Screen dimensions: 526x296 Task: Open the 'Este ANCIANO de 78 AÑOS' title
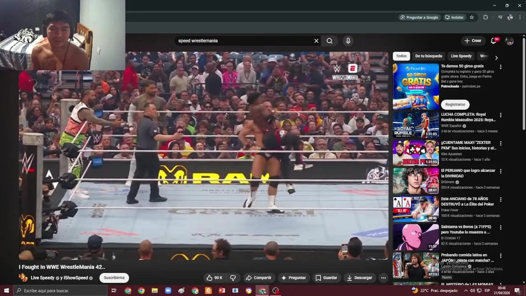click(x=467, y=201)
